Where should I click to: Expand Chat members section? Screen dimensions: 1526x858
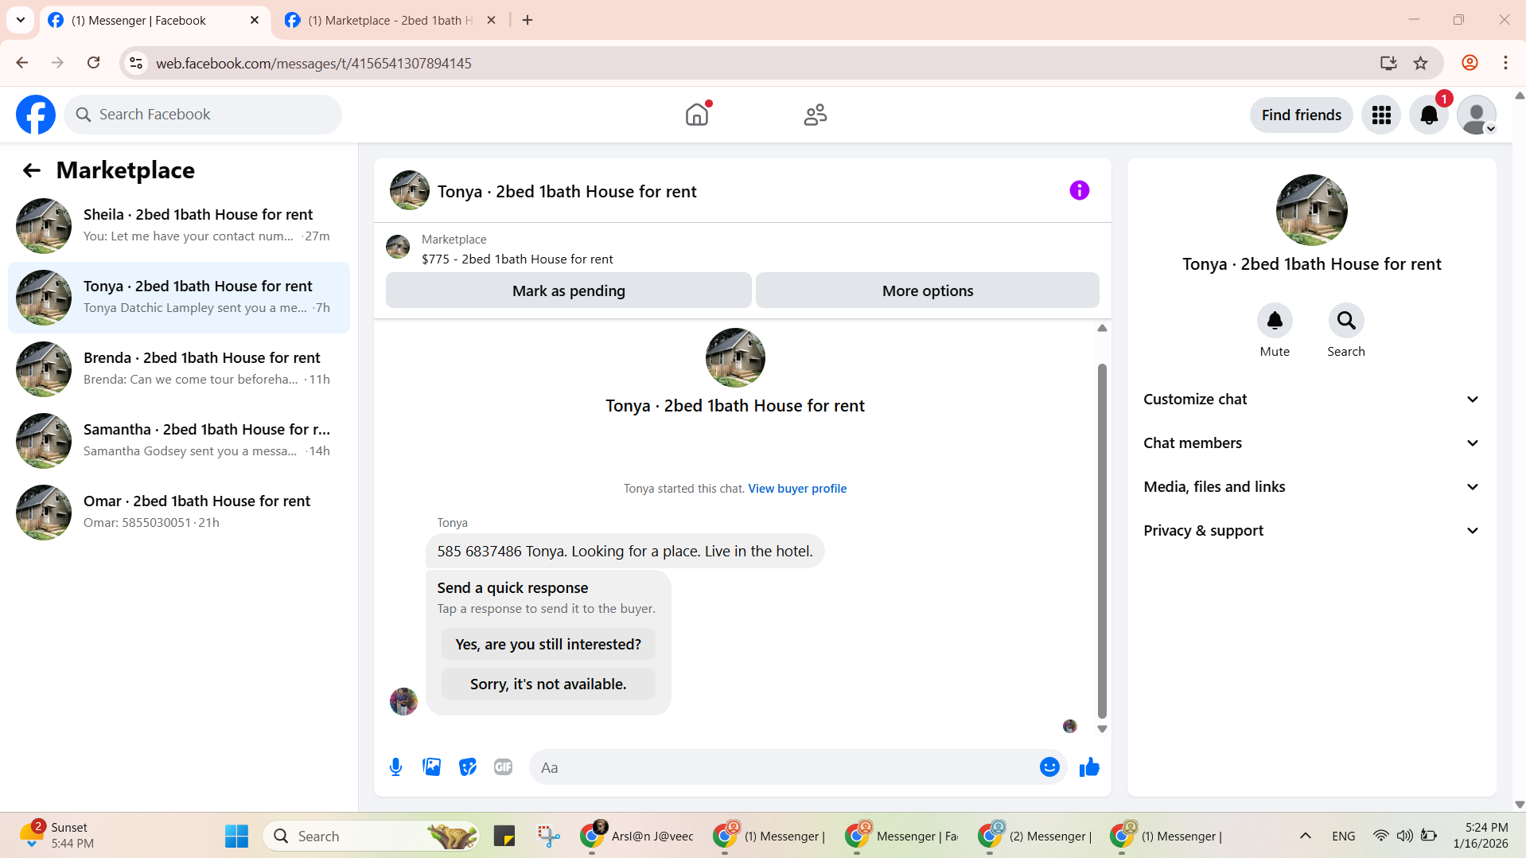tap(1312, 443)
